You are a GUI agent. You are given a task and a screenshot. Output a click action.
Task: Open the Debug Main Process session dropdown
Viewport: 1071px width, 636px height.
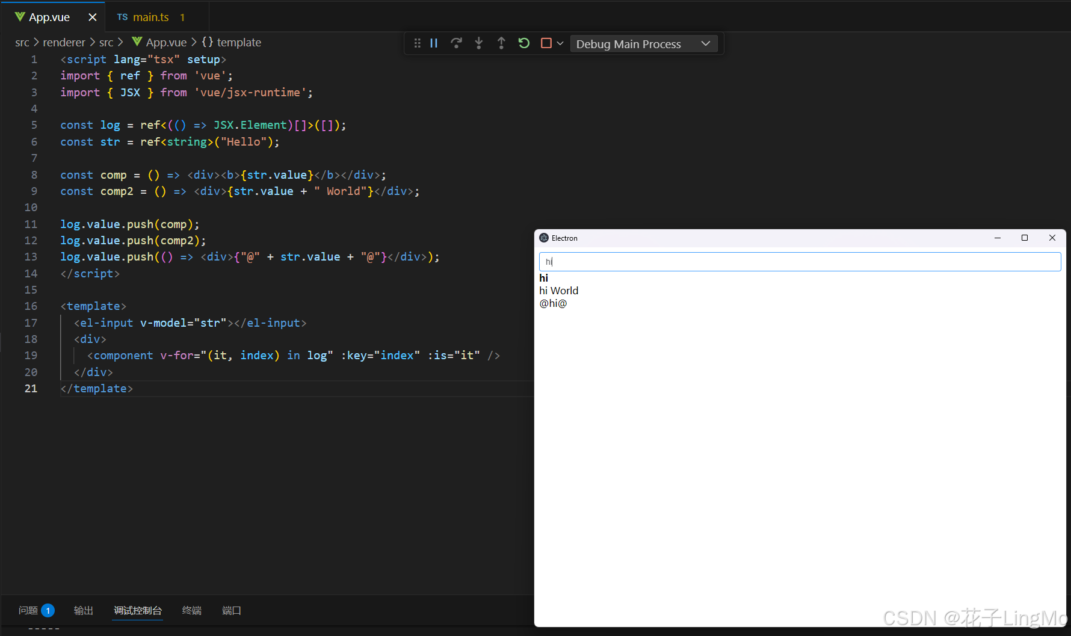[x=643, y=44]
